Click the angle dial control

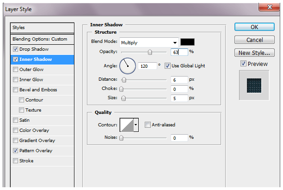[127, 66]
